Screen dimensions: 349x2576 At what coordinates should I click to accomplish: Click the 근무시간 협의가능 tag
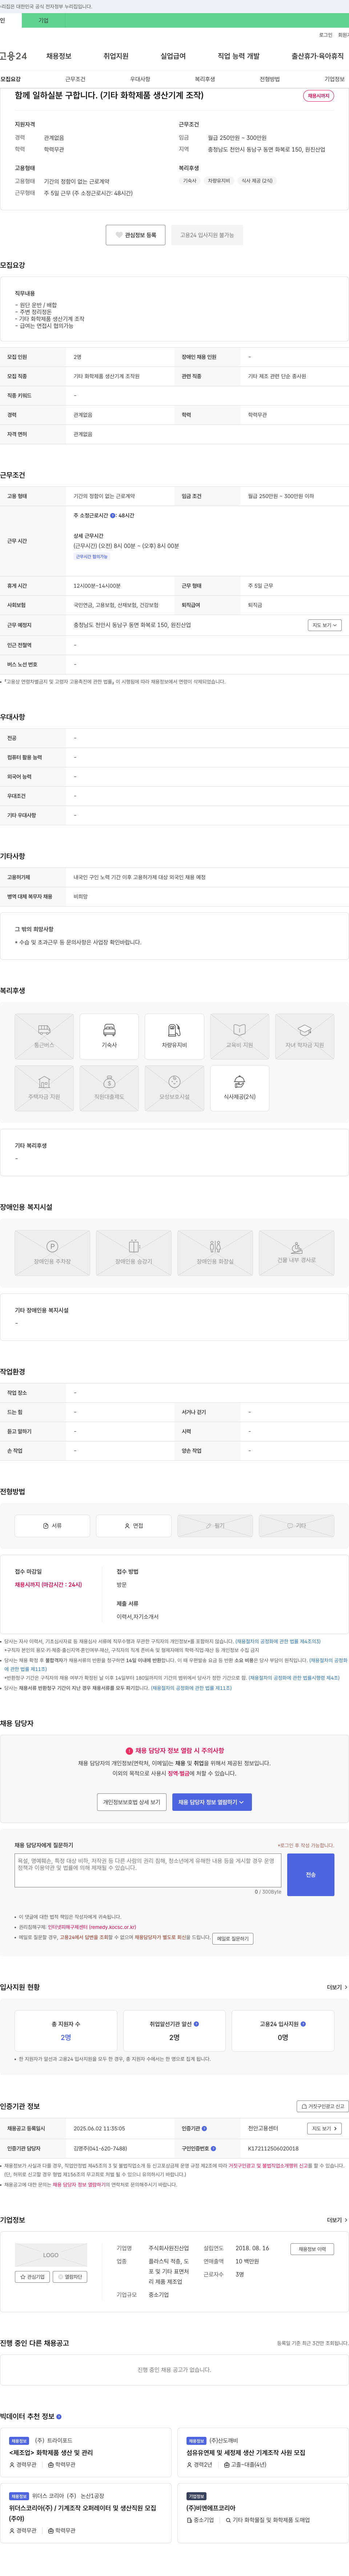92,556
